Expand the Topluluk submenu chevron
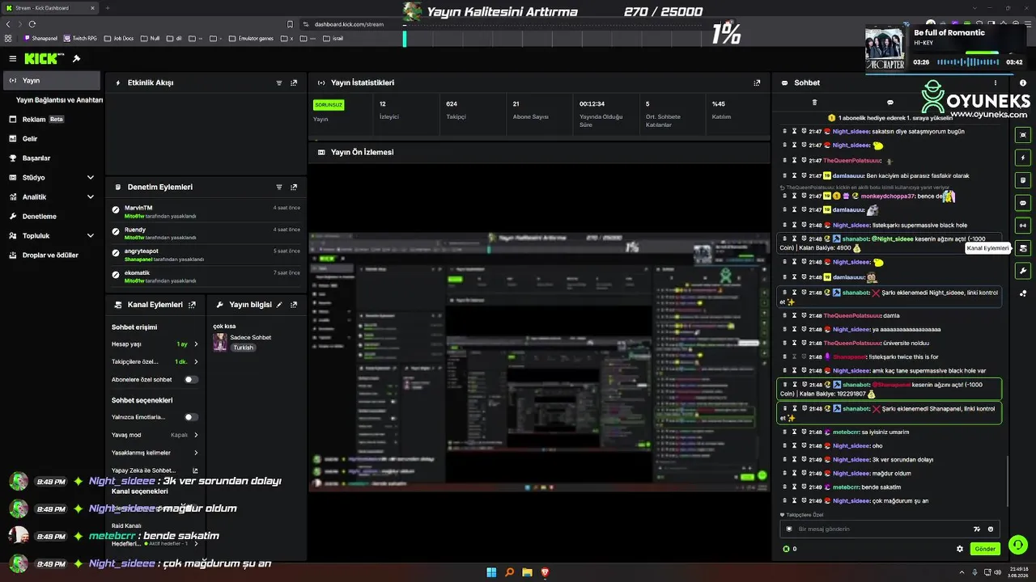The image size is (1036, 582). pyautogui.click(x=90, y=236)
